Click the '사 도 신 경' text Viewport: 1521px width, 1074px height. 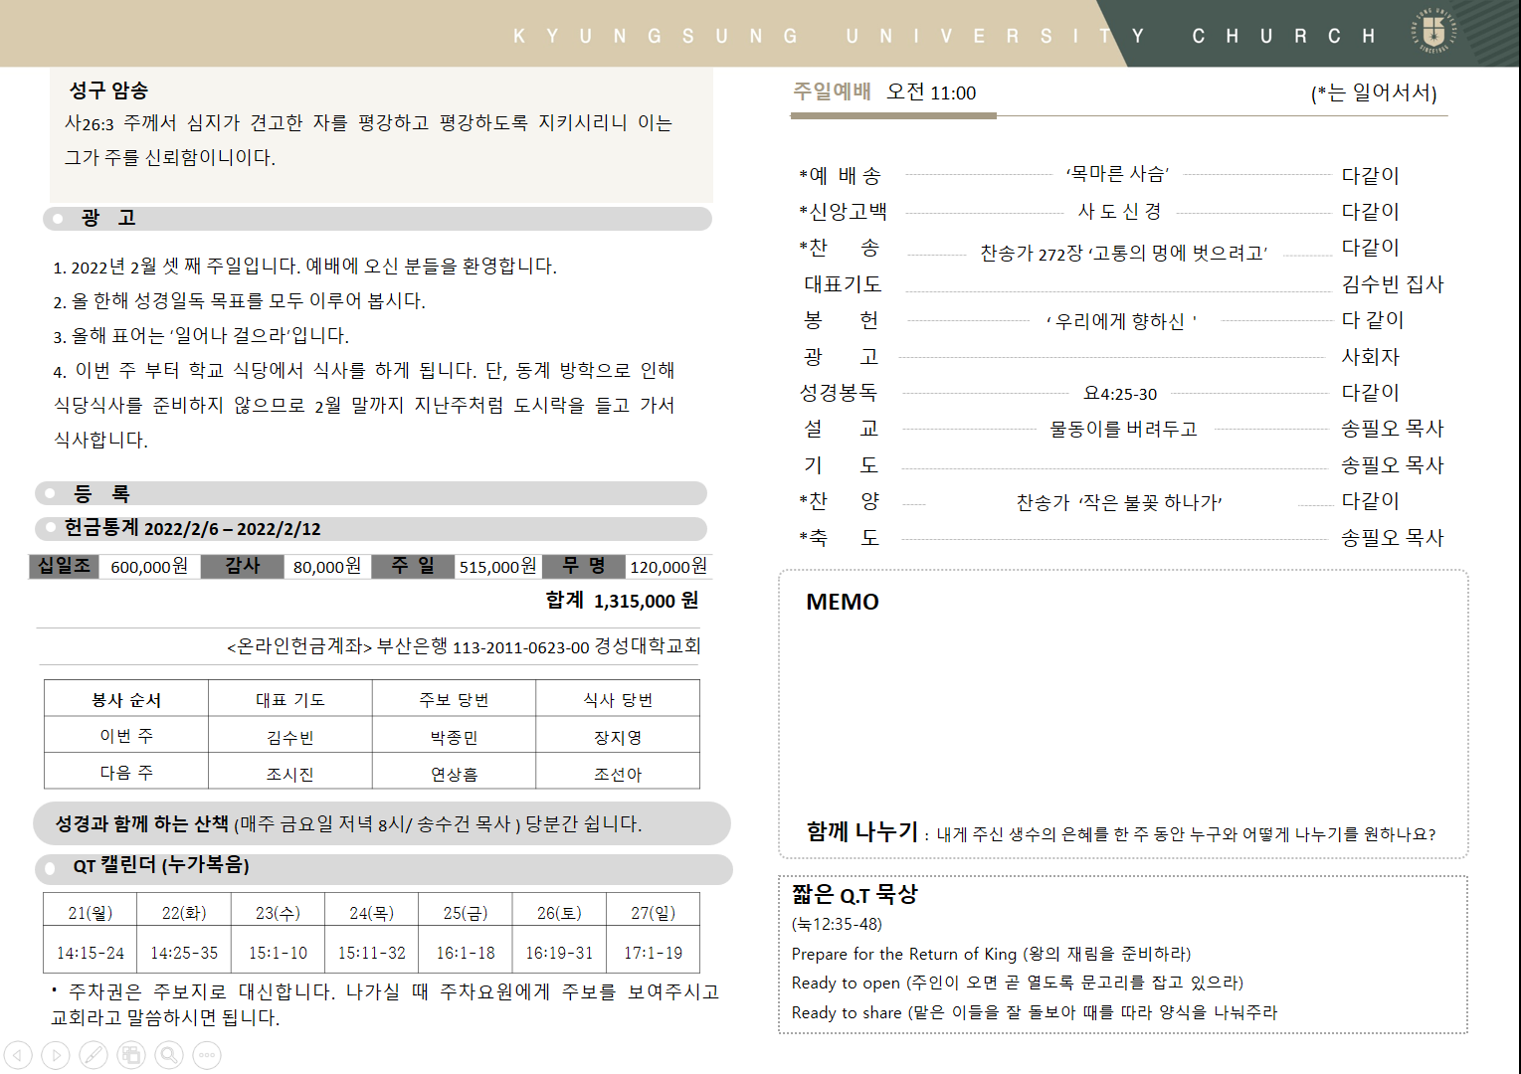pyautogui.click(x=1120, y=211)
